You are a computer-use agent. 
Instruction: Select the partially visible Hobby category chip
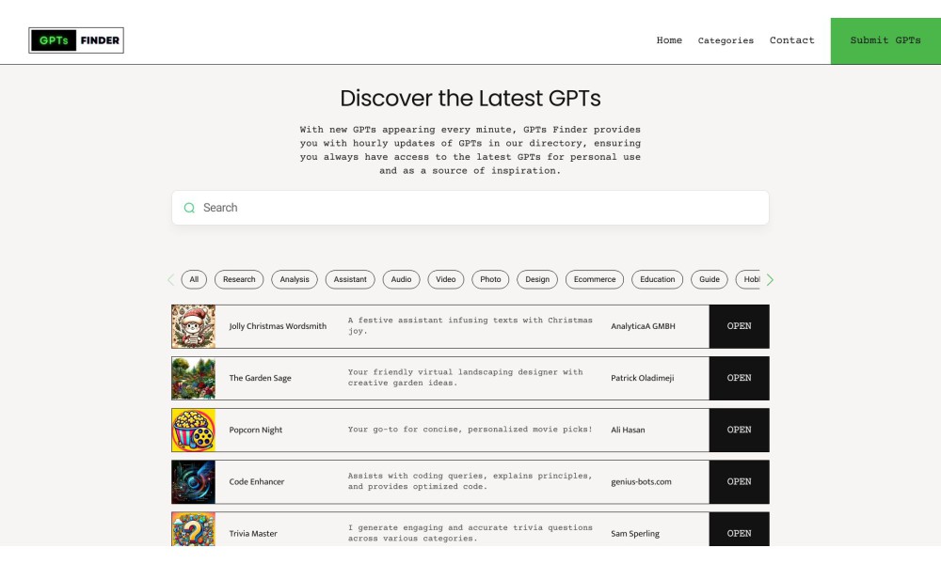[748, 279]
